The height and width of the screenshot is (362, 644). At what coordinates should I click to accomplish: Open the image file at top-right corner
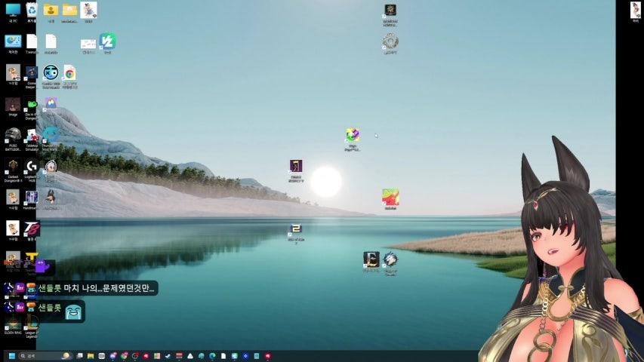(636, 11)
